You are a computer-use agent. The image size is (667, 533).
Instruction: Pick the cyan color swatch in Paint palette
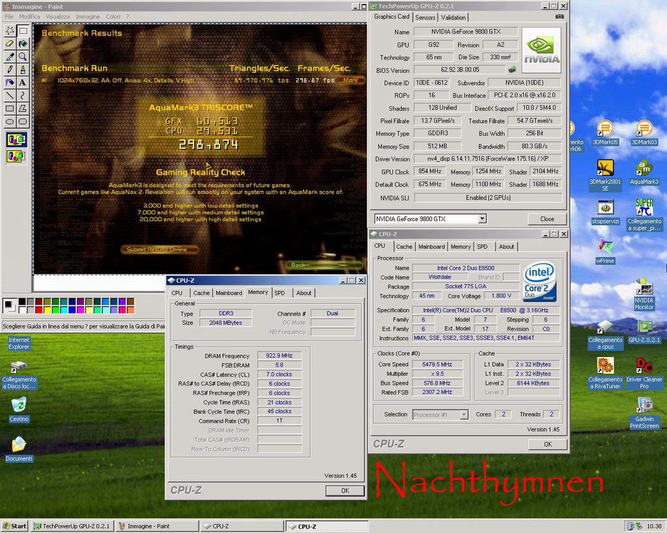(x=64, y=310)
